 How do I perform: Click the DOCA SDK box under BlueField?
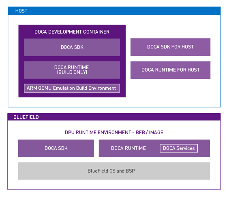click(x=56, y=148)
